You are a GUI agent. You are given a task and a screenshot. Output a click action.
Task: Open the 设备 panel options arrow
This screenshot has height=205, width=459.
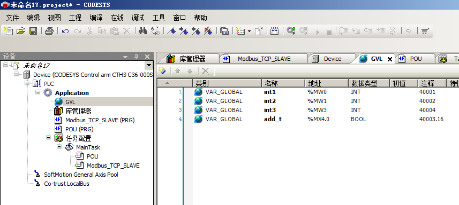pyautogui.click(x=125, y=57)
